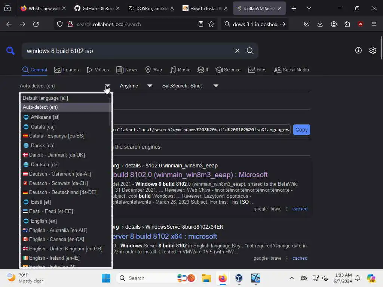
Task: Open the SearXNG about info icon
Action: pyautogui.click(x=358, y=50)
